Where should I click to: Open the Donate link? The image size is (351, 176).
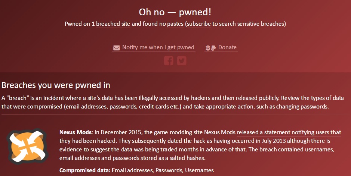(227, 47)
